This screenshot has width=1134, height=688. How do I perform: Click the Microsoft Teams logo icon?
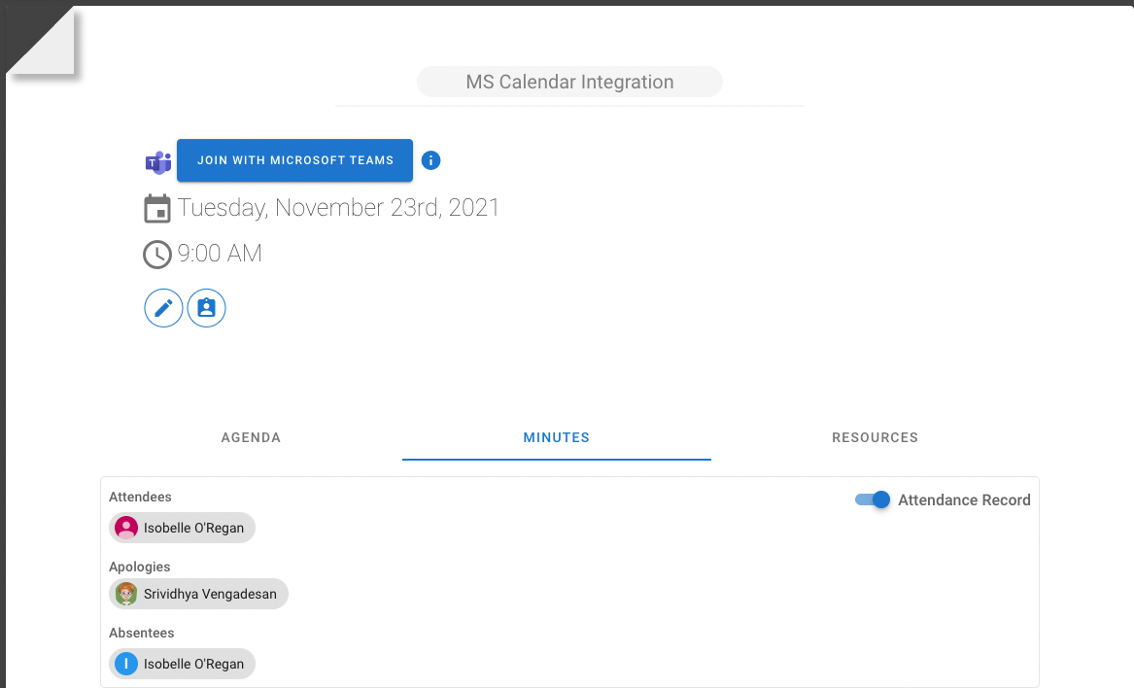coord(158,162)
